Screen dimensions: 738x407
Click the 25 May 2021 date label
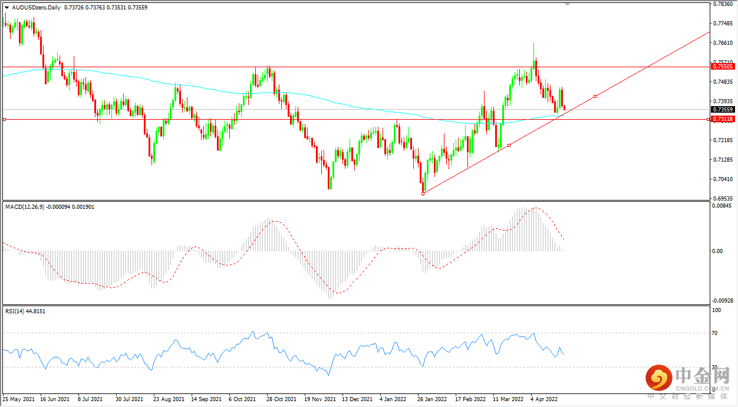[19, 399]
